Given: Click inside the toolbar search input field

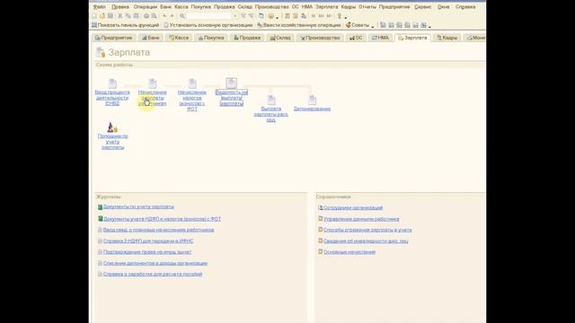Looking at the screenshot, I should click(x=209, y=16).
